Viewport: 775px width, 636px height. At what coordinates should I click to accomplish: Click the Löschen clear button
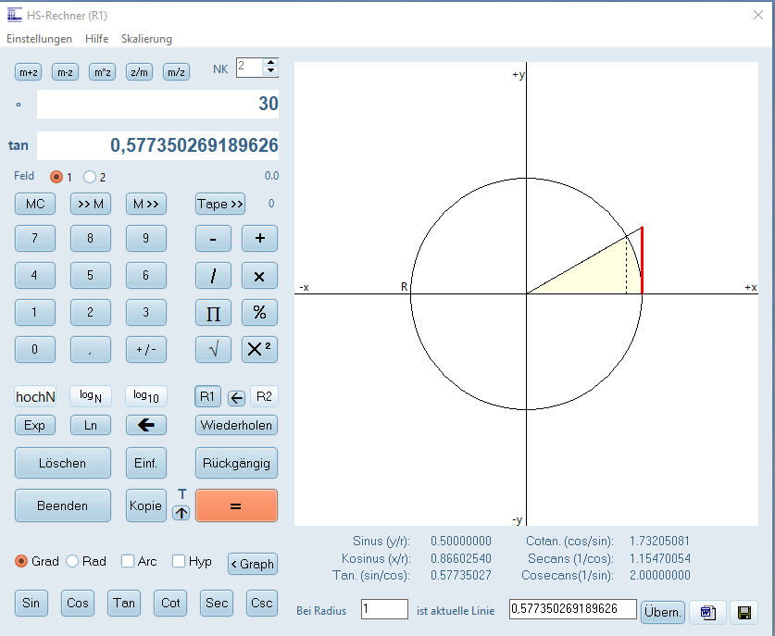pos(63,463)
